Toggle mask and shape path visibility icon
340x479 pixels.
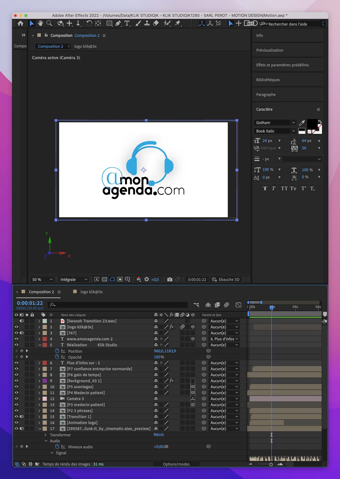(x=112, y=279)
